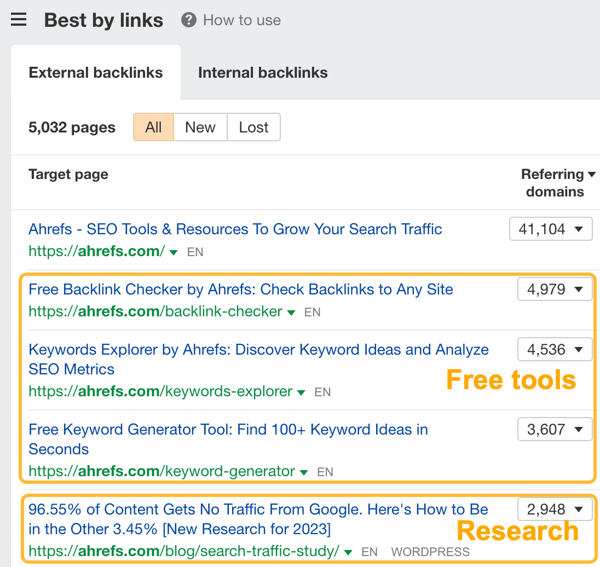Screen dimensions: 600x567
Task: Click the Free Backlink Checker page title
Action: pos(240,289)
